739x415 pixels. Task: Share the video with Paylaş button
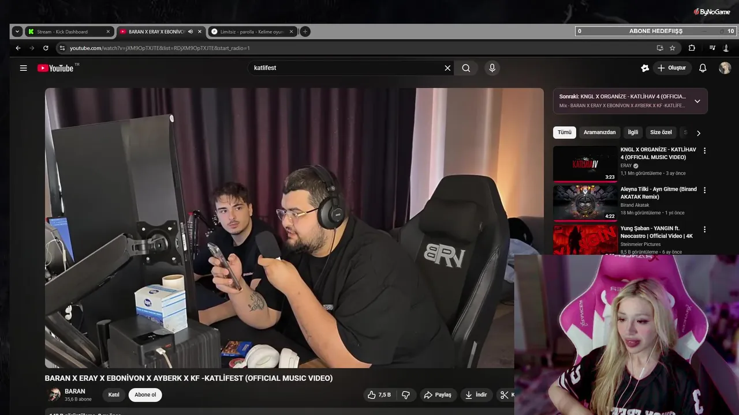pyautogui.click(x=438, y=395)
